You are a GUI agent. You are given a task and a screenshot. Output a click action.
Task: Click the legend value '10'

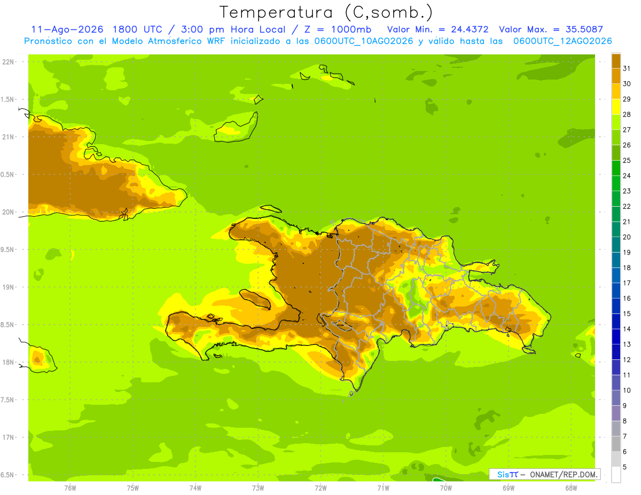[627, 390]
